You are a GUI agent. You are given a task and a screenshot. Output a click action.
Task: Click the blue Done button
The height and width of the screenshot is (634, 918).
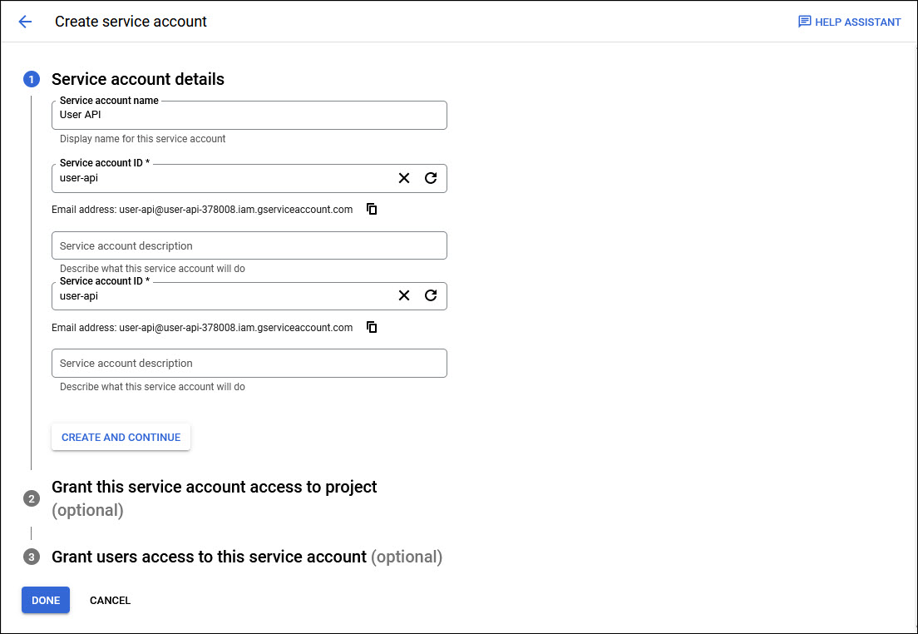(x=46, y=600)
